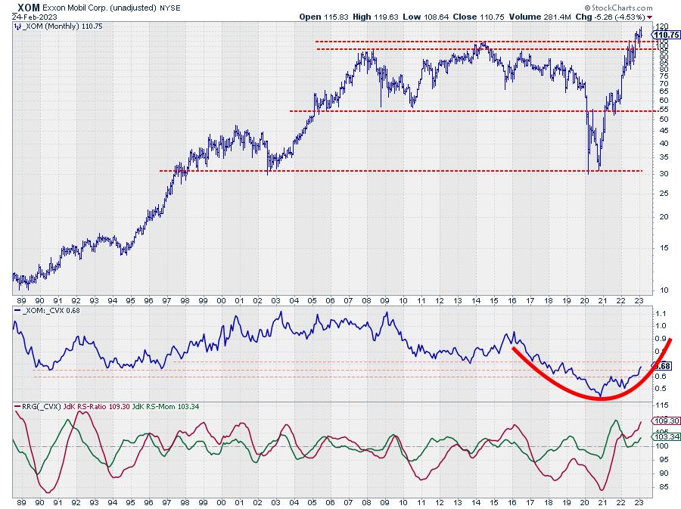The width and height of the screenshot is (681, 509).
Task: Click the blue line marker before _XOM:_CVX
Action: [17, 311]
